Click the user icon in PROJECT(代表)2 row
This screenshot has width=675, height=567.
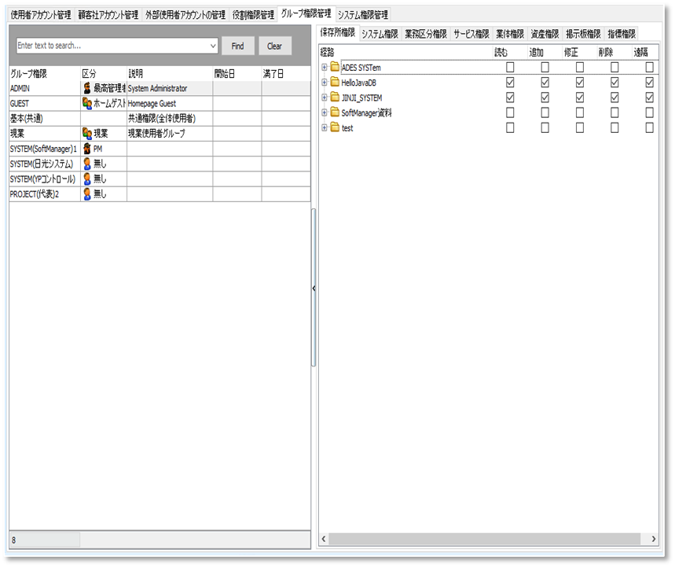pyautogui.click(x=87, y=194)
